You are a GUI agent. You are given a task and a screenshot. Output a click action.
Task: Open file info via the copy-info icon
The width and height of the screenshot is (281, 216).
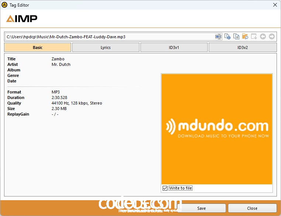click(x=228, y=36)
